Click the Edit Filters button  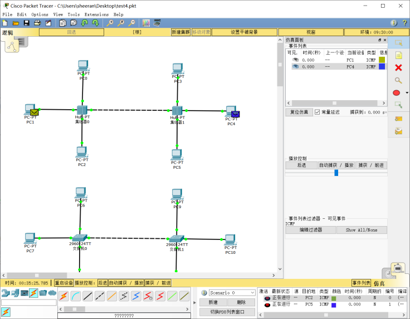tap(311, 230)
